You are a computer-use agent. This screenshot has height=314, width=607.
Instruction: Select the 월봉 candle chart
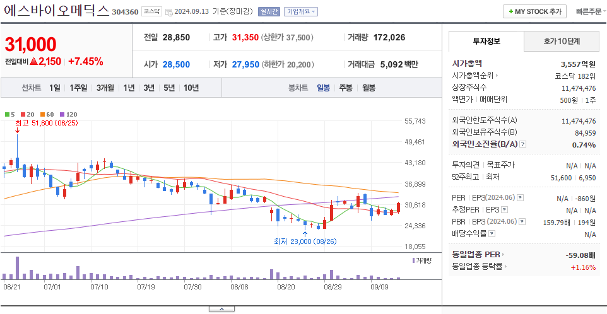pos(368,88)
